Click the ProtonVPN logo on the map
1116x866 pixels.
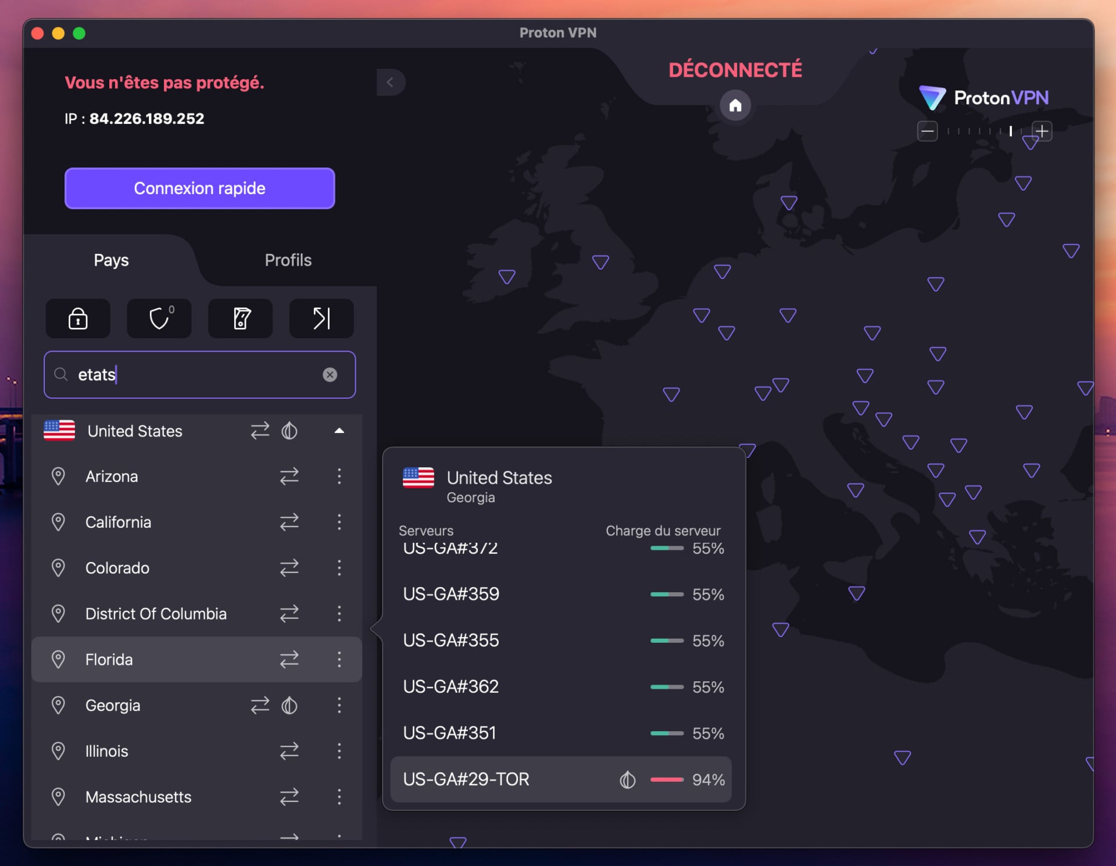point(984,98)
